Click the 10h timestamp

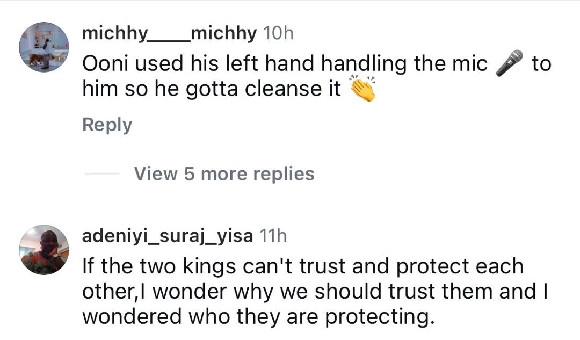point(279,34)
